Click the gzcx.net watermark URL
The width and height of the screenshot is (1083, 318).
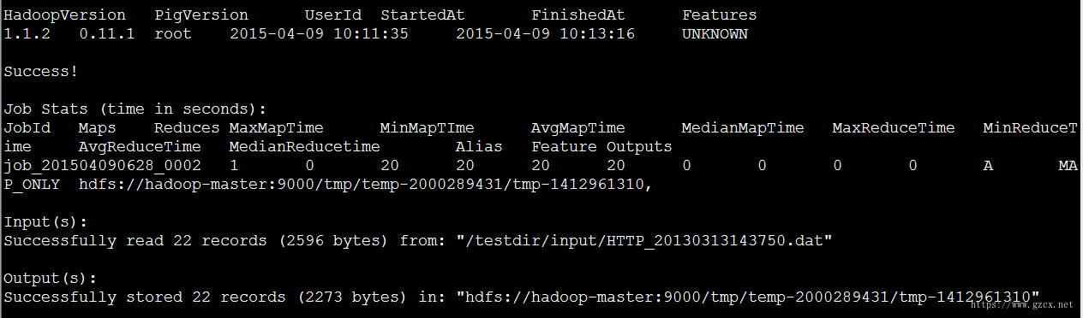point(1027,303)
